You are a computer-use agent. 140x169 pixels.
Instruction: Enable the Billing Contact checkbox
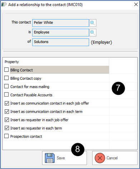(x=6, y=70)
